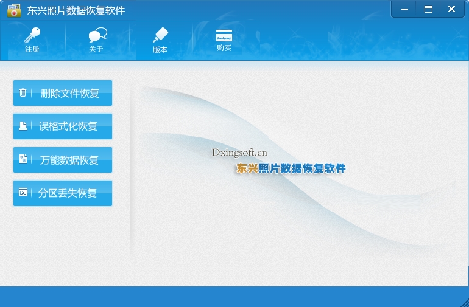Click the drive icon on 误格式化恢复
The height and width of the screenshot is (307, 469).
pos(23,126)
